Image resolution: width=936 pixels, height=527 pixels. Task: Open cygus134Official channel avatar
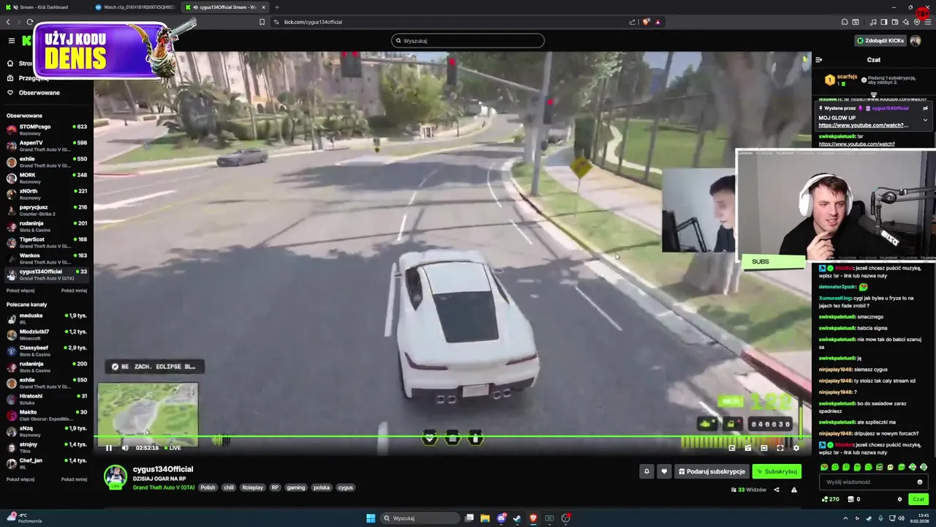click(115, 476)
